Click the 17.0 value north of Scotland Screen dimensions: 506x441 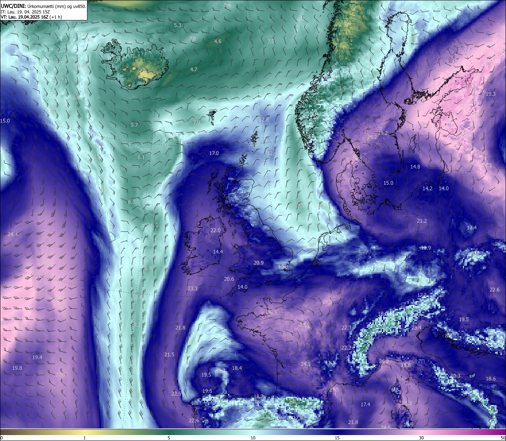click(214, 153)
